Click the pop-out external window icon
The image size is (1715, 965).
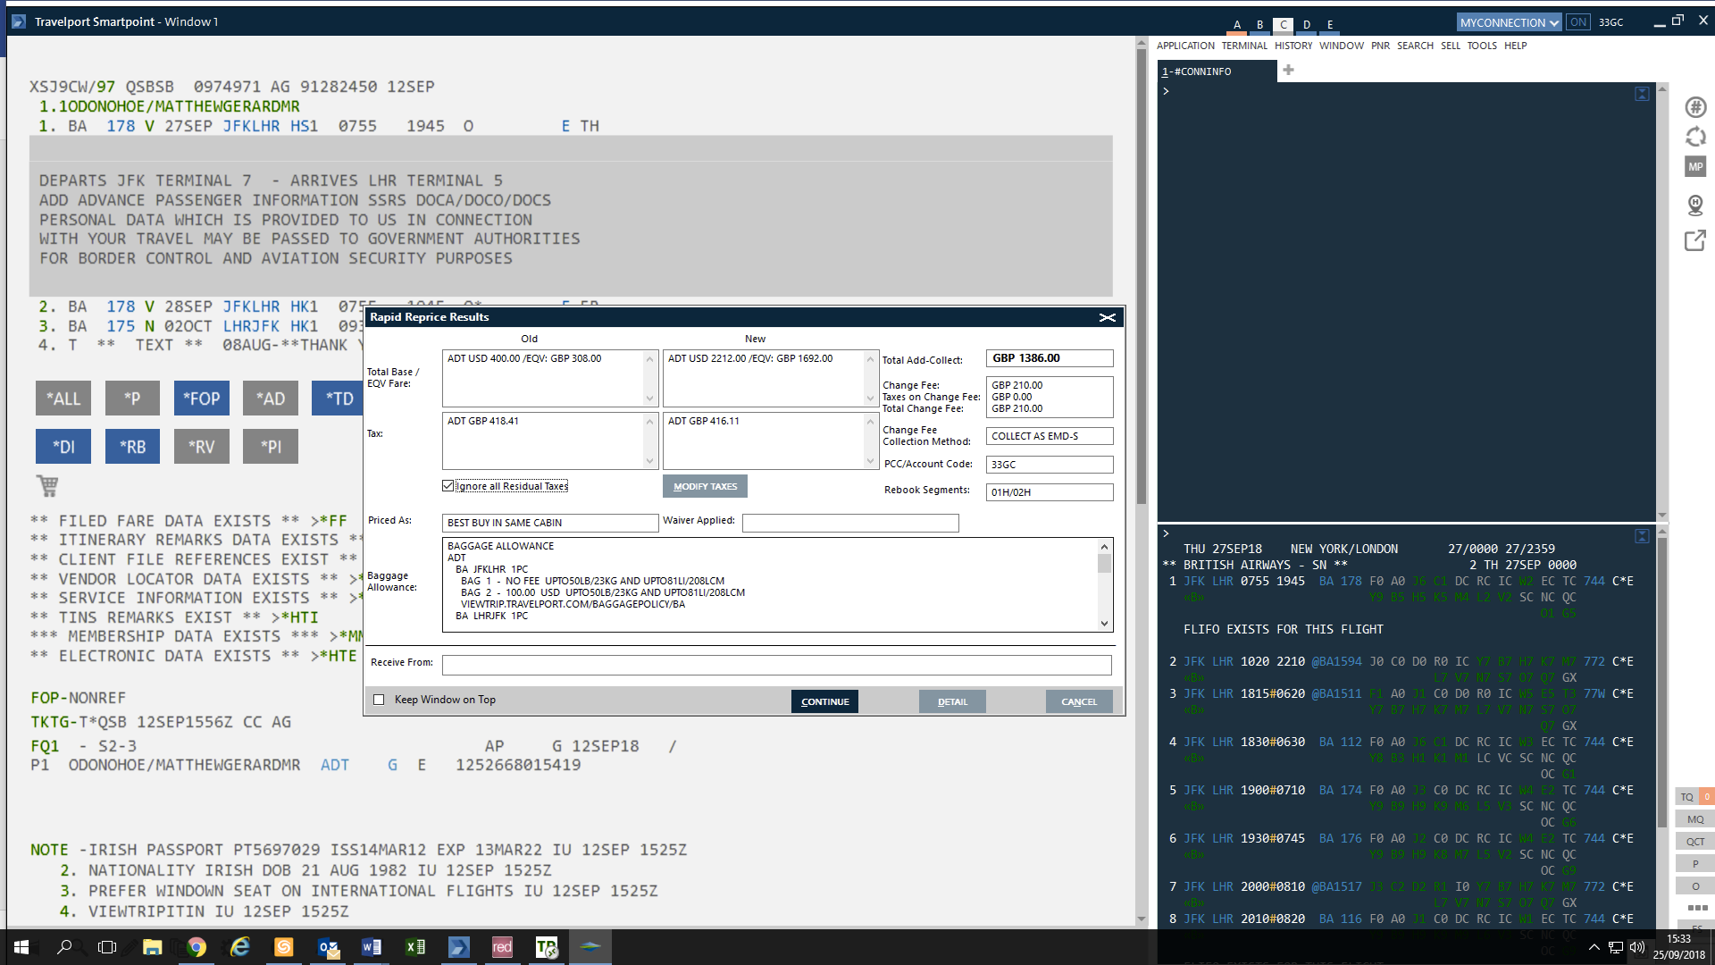[1695, 240]
